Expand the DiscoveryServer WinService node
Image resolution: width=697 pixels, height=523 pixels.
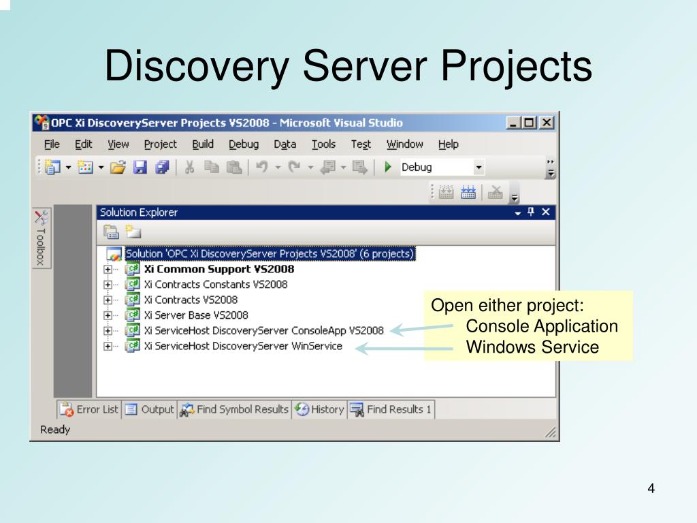[x=108, y=346]
